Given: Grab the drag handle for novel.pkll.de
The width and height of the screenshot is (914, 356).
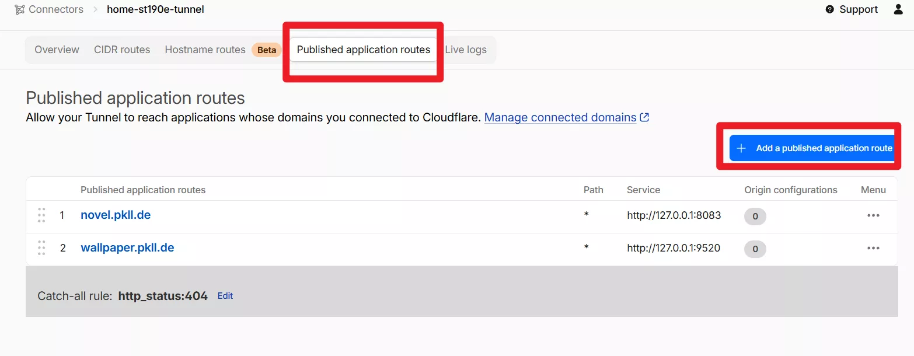Looking at the screenshot, I should 41,215.
